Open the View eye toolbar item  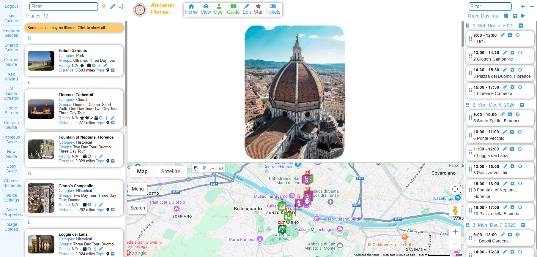click(x=206, y=9)
